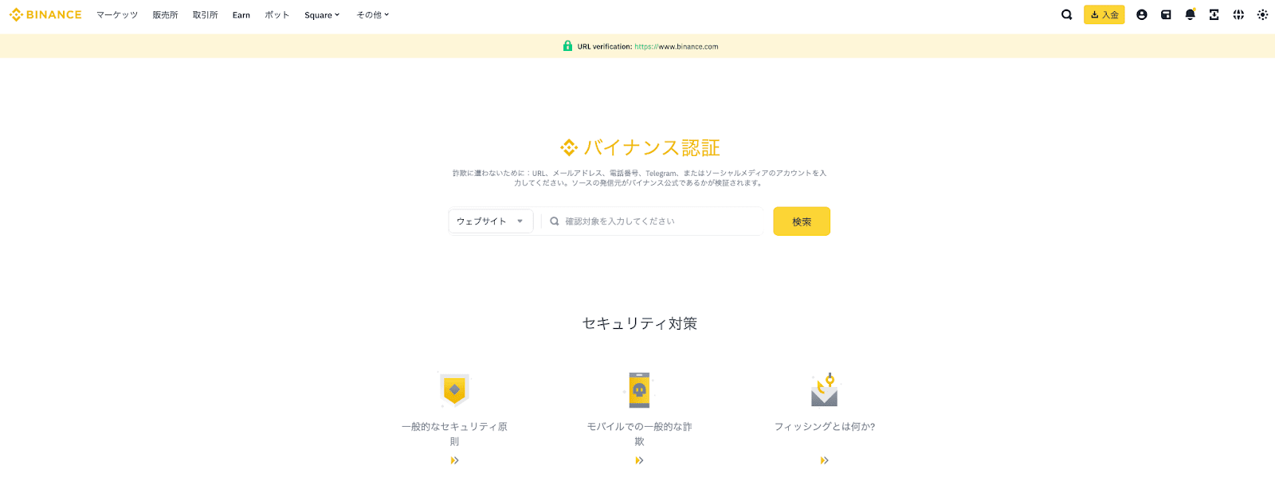
Task: Click the Binance logo in header
Action: [x=45, y=14]
